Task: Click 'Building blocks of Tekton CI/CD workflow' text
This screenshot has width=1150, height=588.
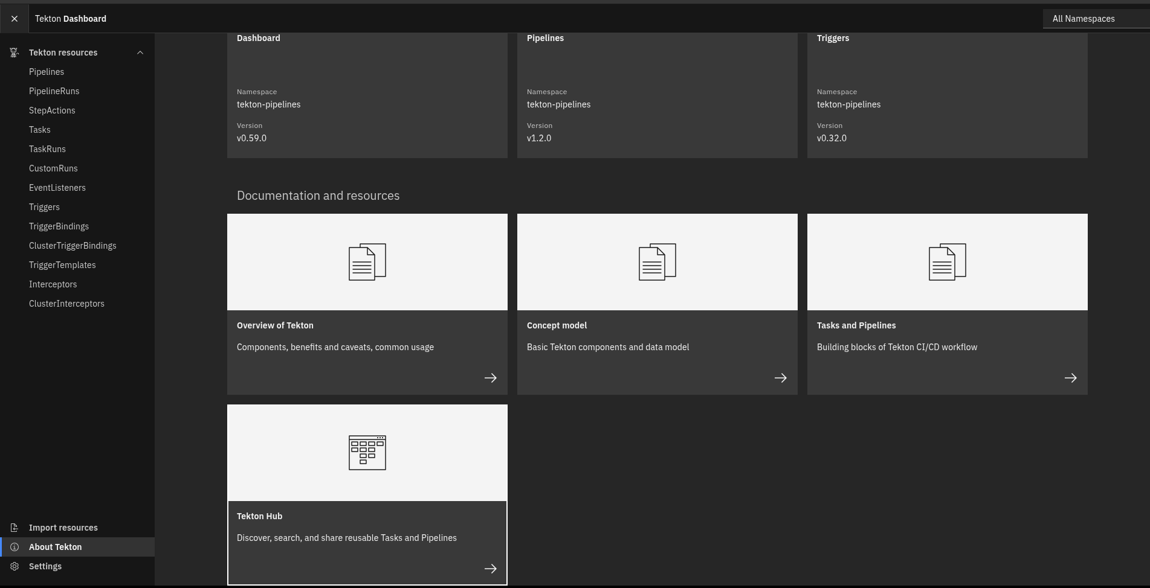Action: click(897, 347)
